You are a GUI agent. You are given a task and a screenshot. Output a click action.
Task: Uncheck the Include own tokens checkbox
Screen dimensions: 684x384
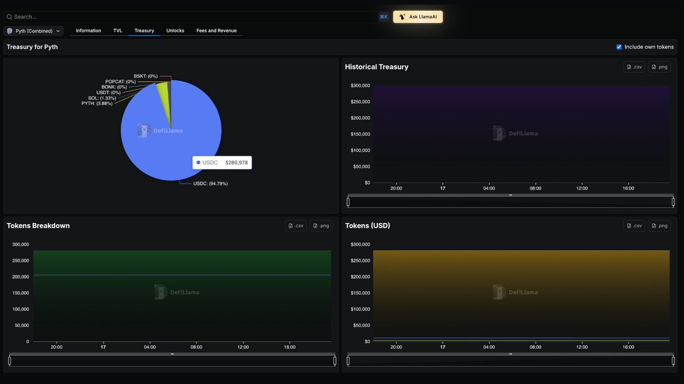[x=619, y=47]
